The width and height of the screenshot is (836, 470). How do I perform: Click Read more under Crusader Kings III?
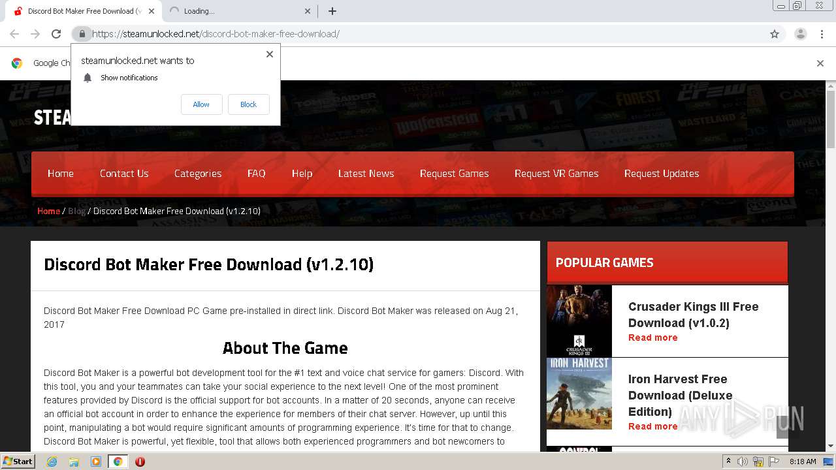(x=652, y=337)
